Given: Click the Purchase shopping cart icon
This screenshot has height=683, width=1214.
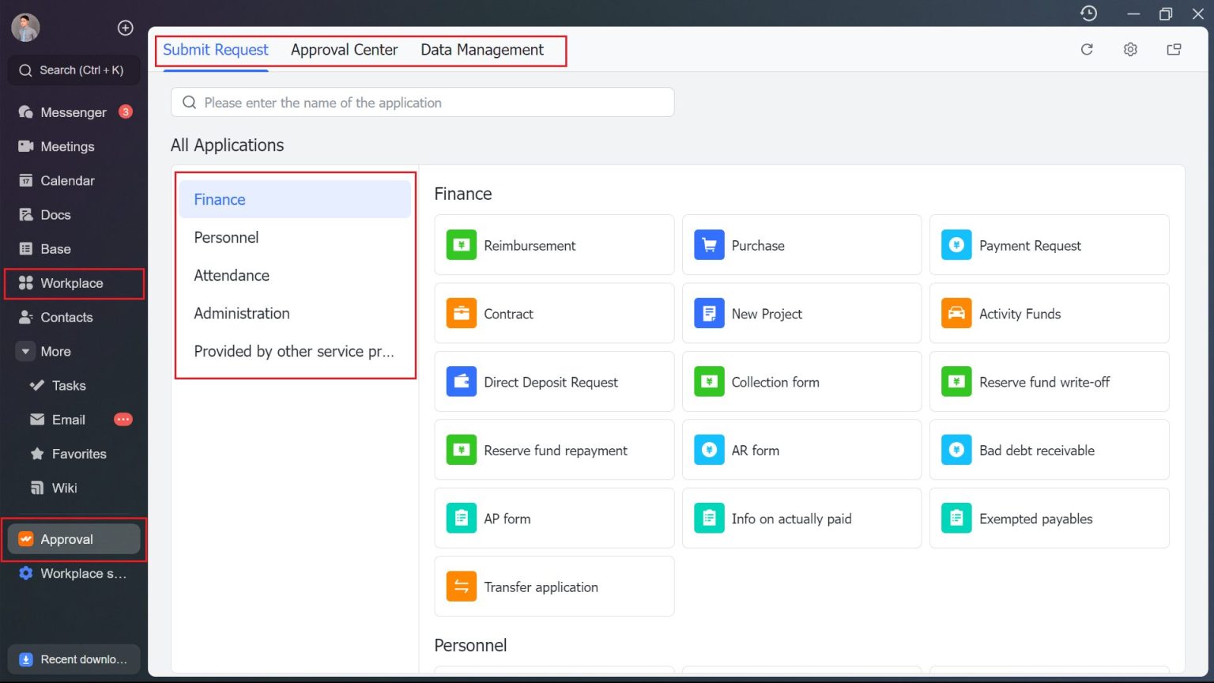Looking at the screenshot, I should click(x=709, y=245).
